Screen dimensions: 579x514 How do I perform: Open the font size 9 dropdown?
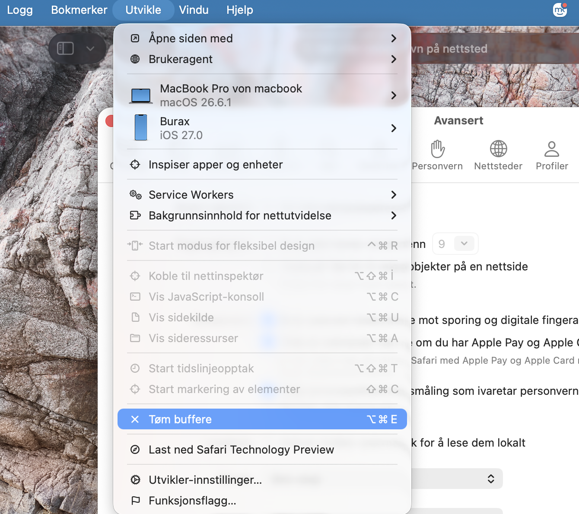coord(455,244)
